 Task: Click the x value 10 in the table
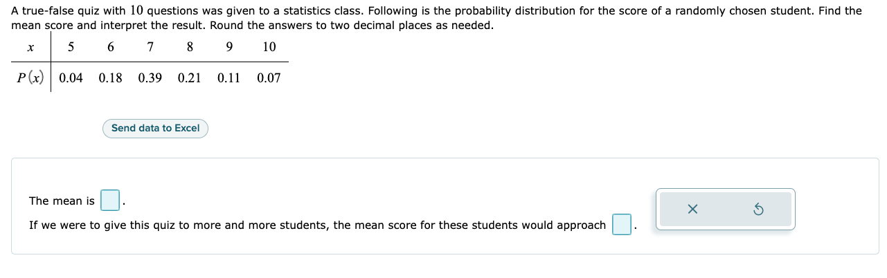point(269,47)
